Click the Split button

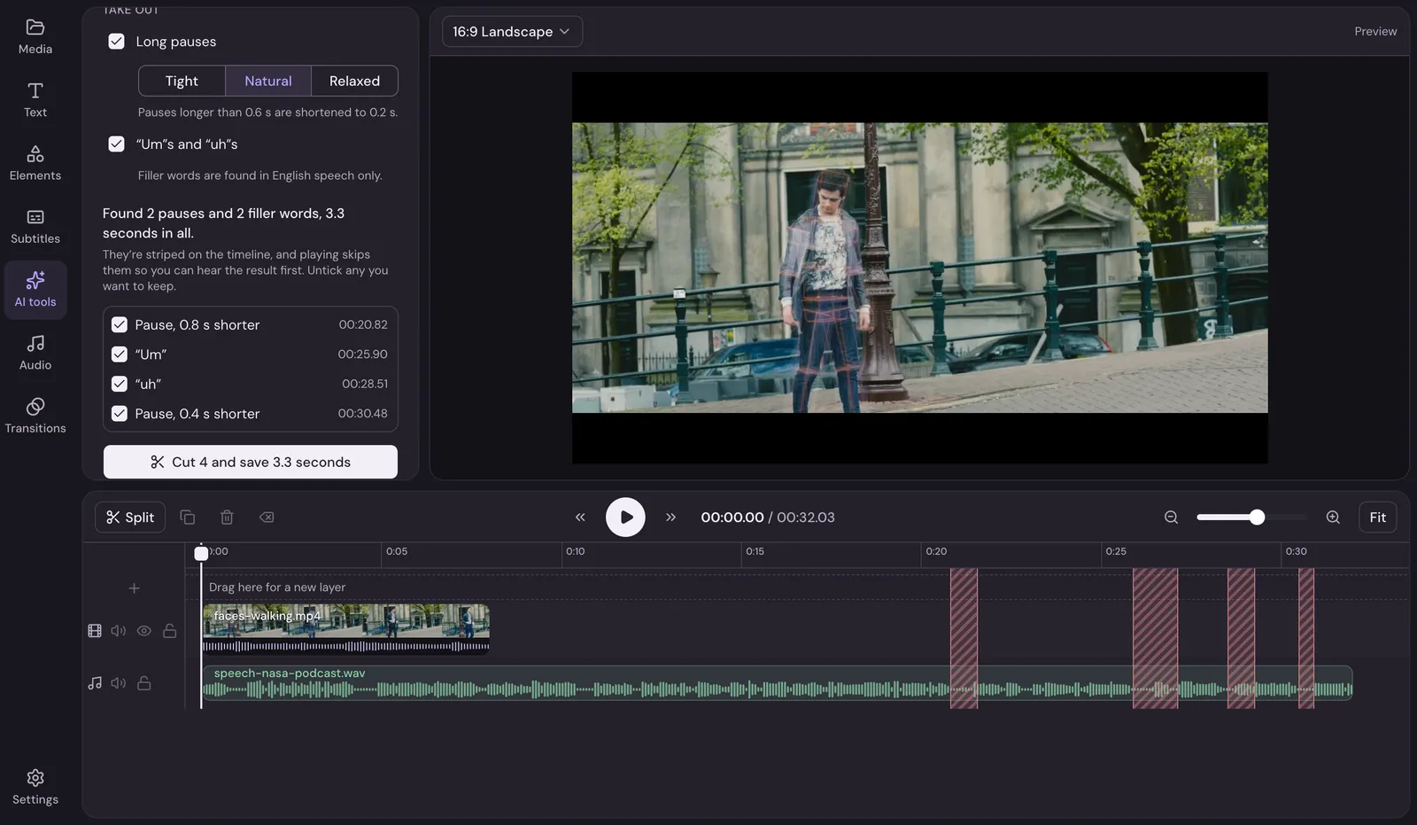click(130, 518)
